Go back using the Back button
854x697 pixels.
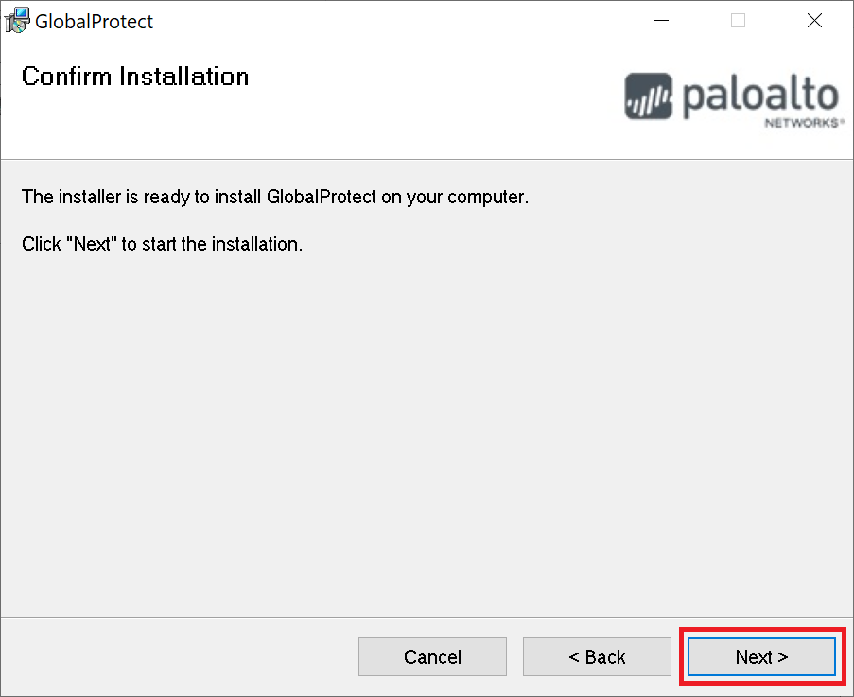point(597,656)
